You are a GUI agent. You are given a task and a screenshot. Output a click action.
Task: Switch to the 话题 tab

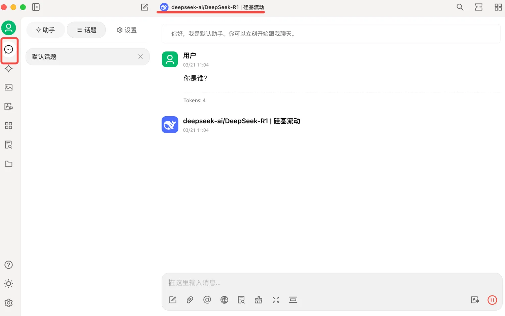[x=87, y=30]
